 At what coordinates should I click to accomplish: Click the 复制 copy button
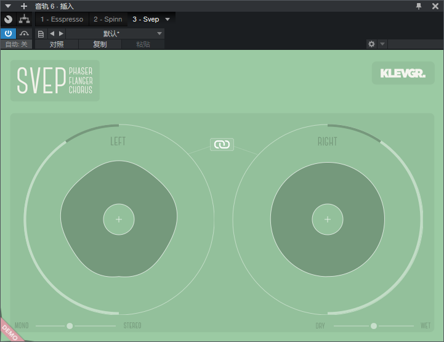tap(100, 44)
